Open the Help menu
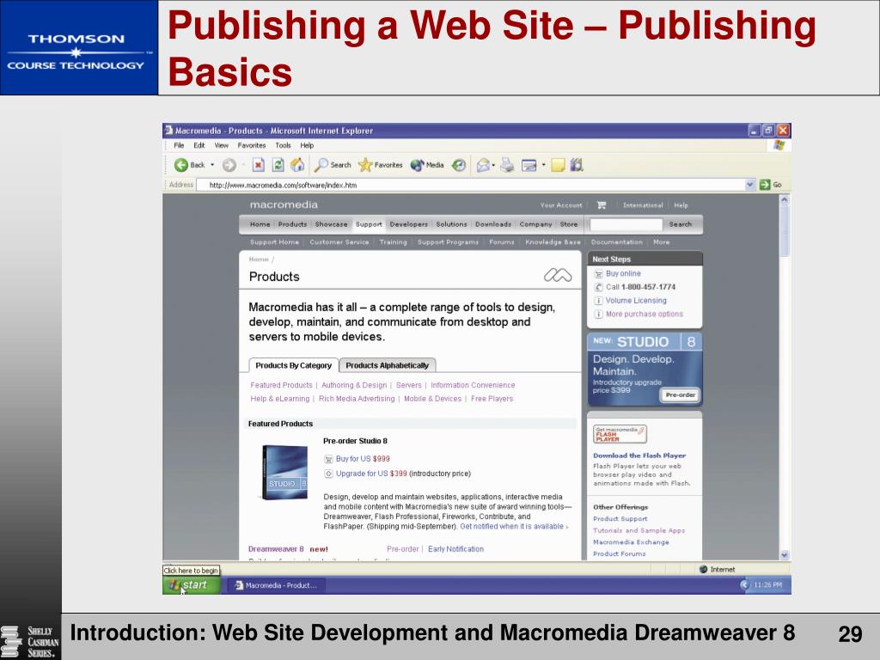This screenshot has width=880, height=660. tap(307, 145)
